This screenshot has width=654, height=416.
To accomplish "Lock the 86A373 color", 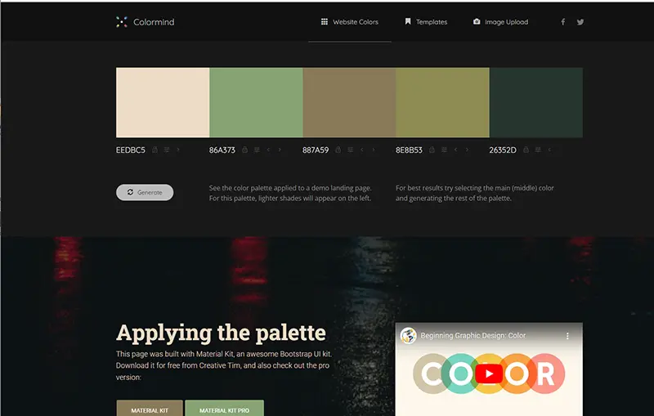I will 244,150.
